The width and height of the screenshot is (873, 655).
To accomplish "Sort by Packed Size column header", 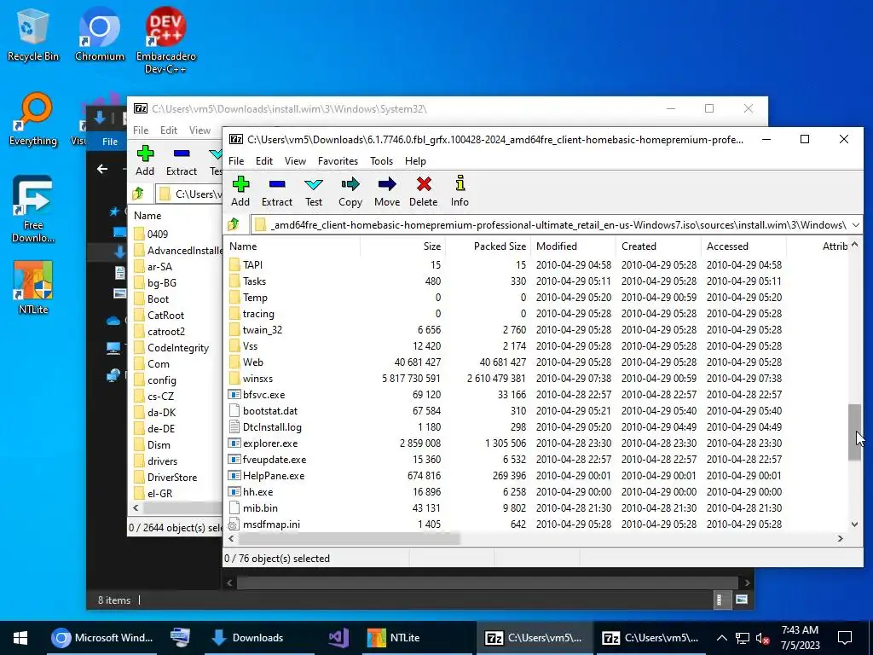I will [x=489, y=246].
